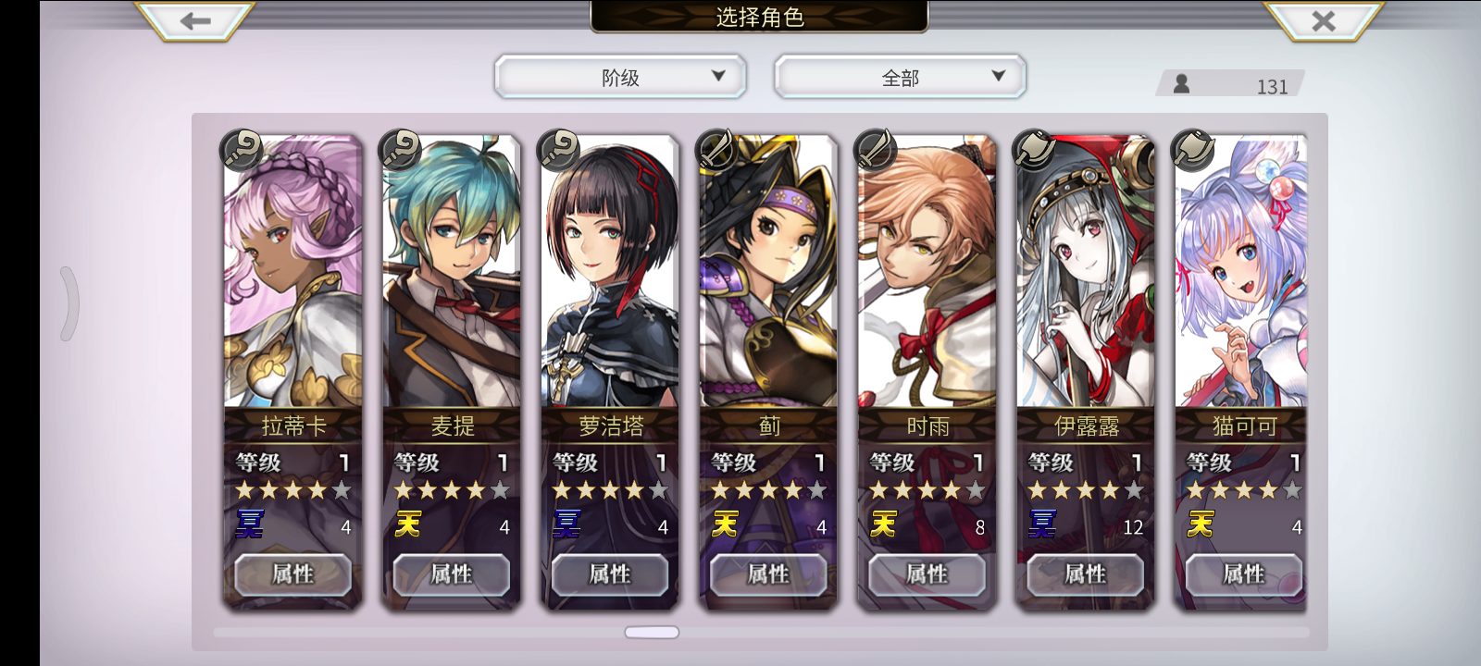
Task: Close the character selection screen
Action: (x=1324, y=20)
